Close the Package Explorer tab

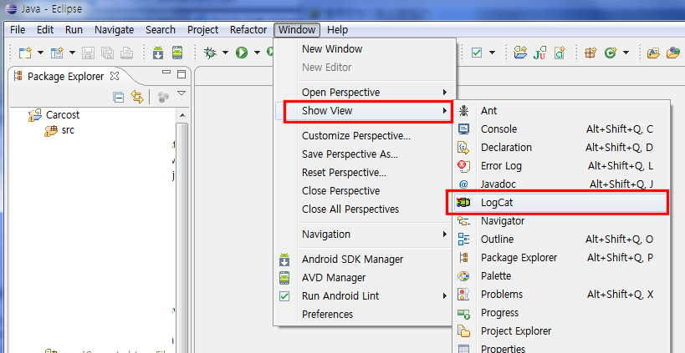(x=115, y=76)
